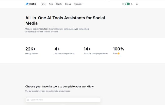Click the 'Free' label with emoji
This screenshot has width=165, height=105.
click(116, 54)
